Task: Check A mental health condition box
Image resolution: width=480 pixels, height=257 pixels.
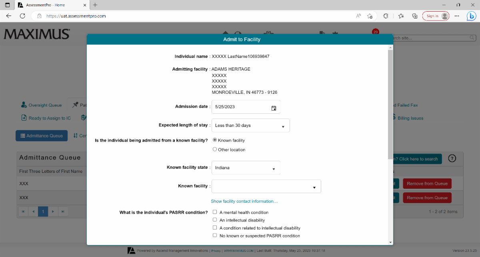Action: [215, 212]
